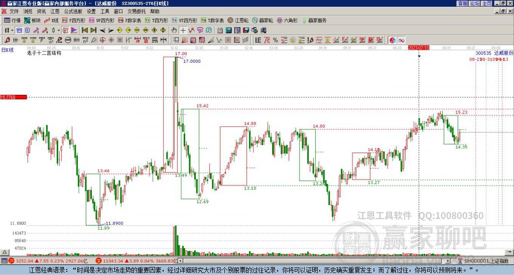514x275 pixels.
Task: Toggle the infinity symbol button
Action: (x=401, y=40)
